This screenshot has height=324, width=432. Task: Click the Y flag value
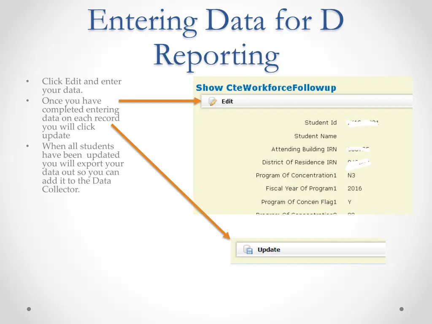click(350, 202)
